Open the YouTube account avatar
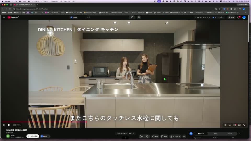 tap(244, 17)
